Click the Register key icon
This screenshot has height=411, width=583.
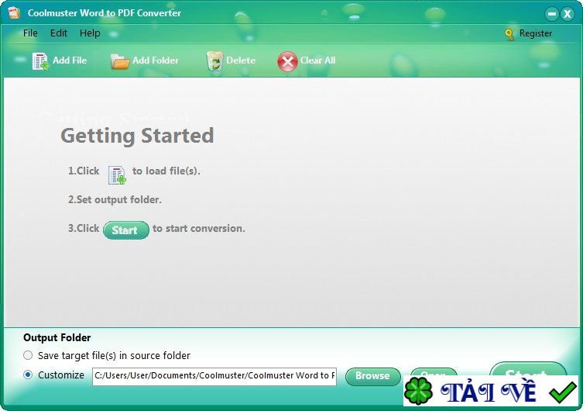(509, 34)
